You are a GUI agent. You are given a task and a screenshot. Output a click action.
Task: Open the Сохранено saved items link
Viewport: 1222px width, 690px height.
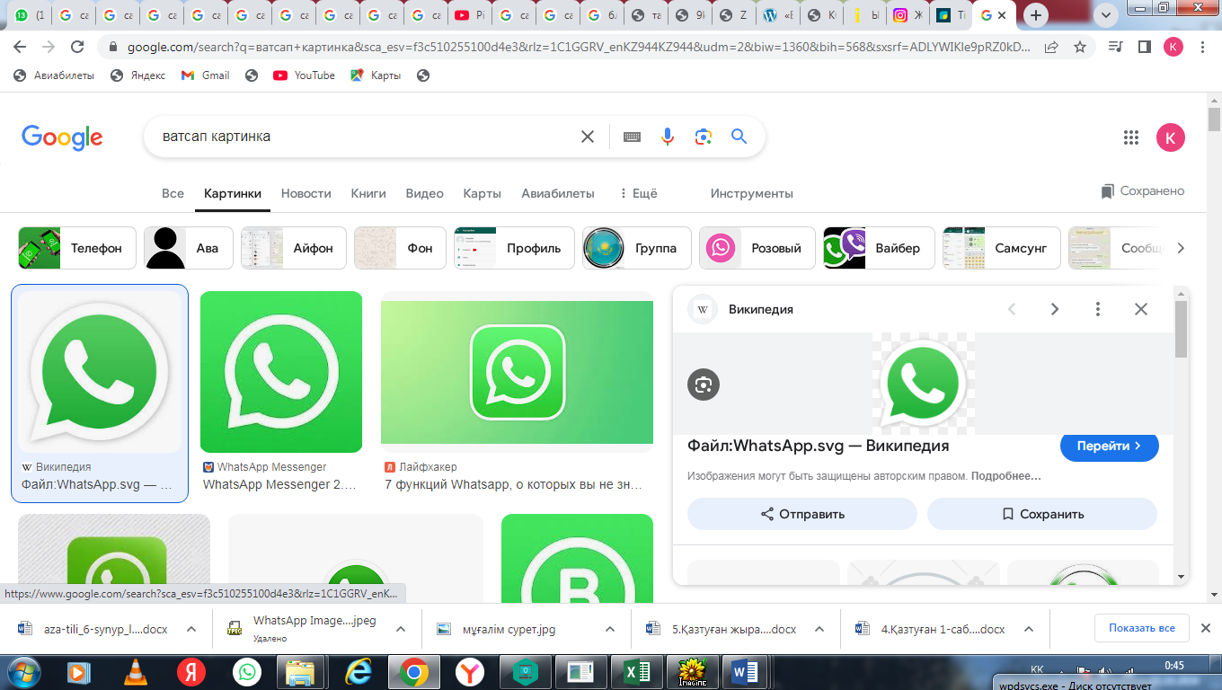[x=1143, y=190]
